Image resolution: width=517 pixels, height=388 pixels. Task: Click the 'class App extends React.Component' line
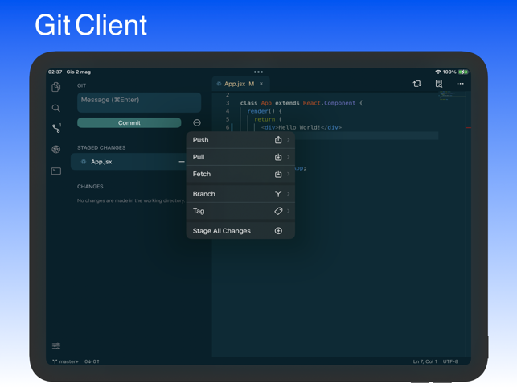point(302,103)
